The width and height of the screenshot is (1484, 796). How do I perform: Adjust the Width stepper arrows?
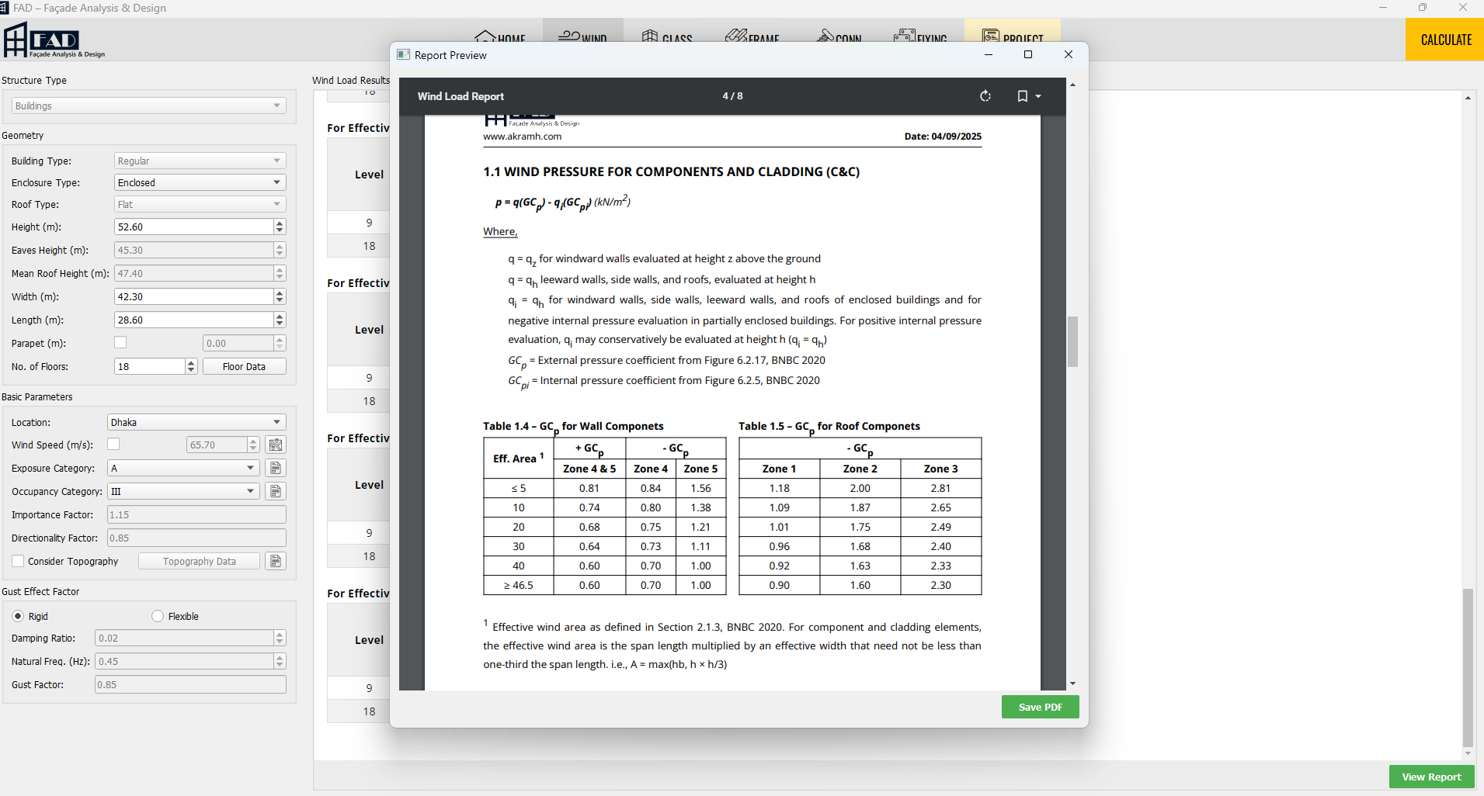(x=280, y=296)
